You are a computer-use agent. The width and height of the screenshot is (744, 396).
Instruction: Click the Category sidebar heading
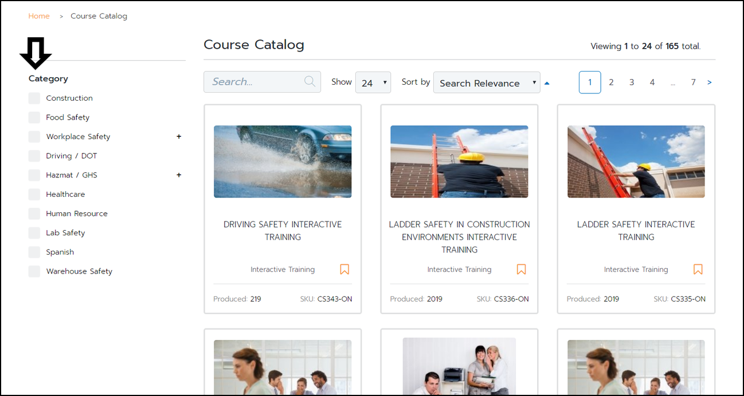48,78
